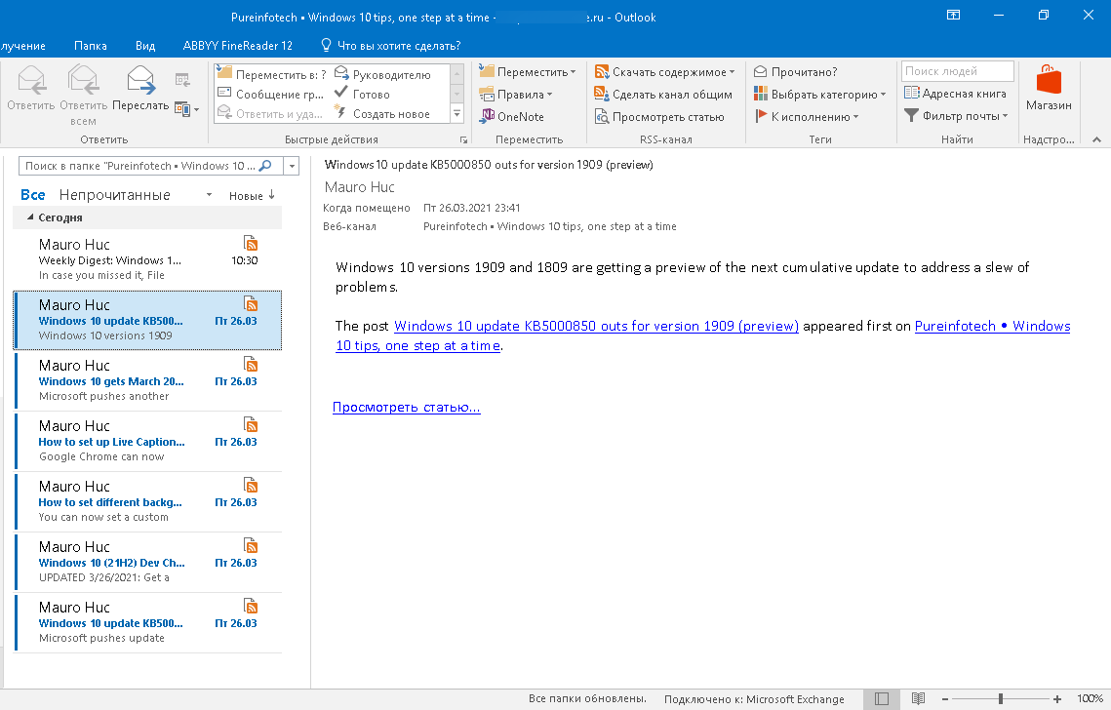Screen dimensions: 1111x710
Task: Open the 'Фильтр почты' dropdown
Action: coord(956,115)
